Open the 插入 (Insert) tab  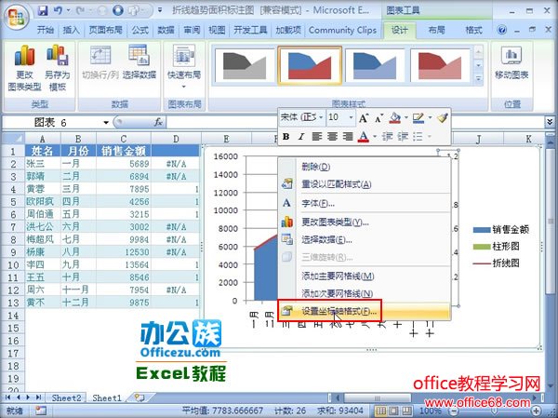(x=72, y=31)
